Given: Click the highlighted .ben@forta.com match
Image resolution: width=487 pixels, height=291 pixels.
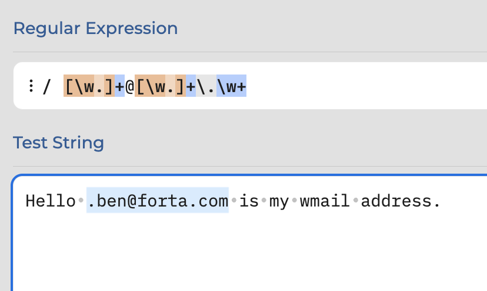Looking at the screenshot, I should (158, 200).
